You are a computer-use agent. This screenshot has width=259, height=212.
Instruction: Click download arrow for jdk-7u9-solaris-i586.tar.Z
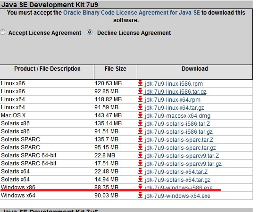(x=140, y=123)
